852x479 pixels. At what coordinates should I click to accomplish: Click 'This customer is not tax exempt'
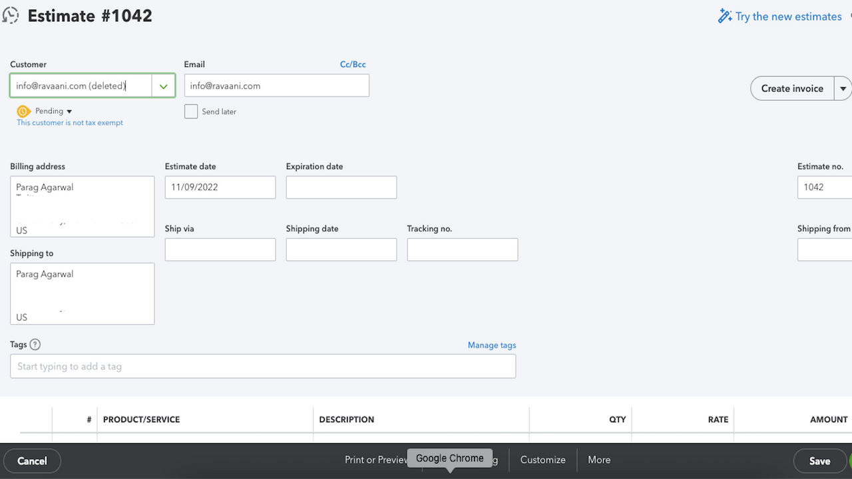69,122
